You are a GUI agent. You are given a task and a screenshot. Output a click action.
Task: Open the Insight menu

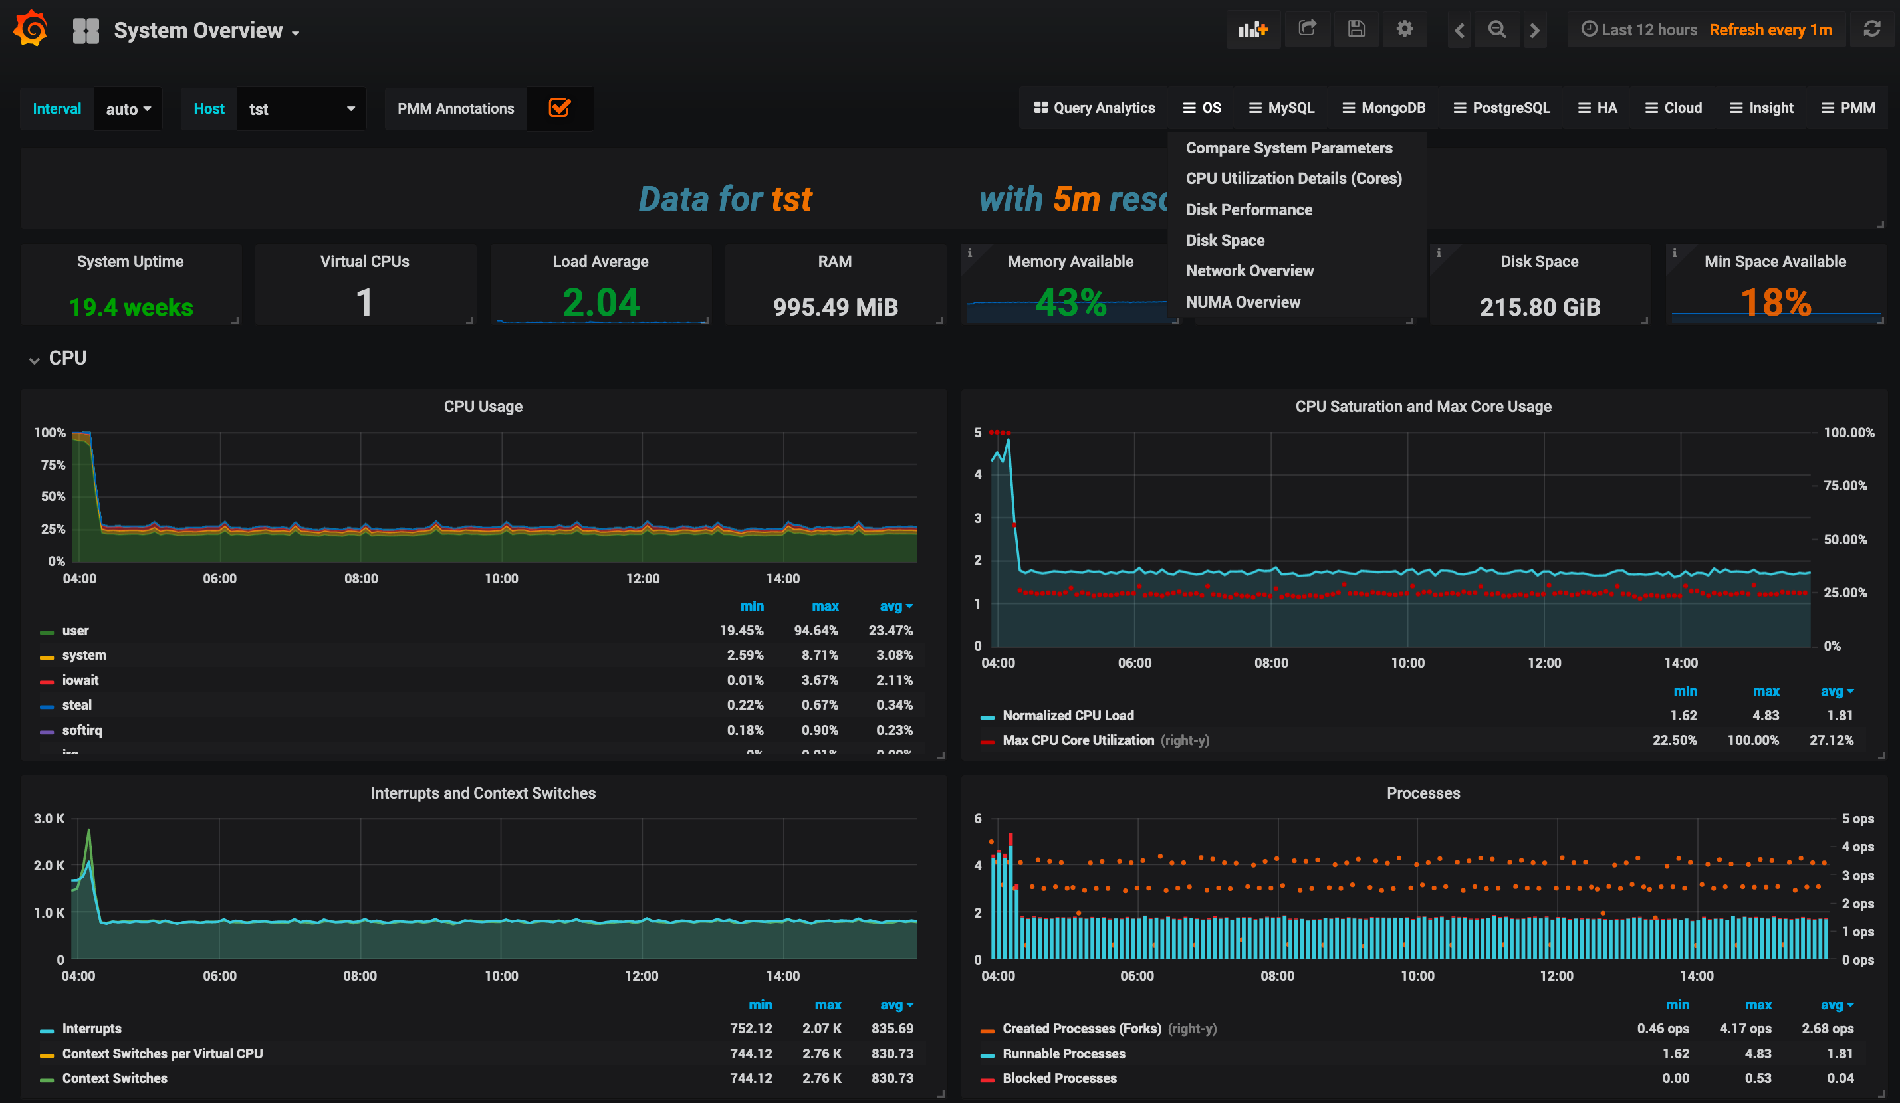[x=1761, y=108]
